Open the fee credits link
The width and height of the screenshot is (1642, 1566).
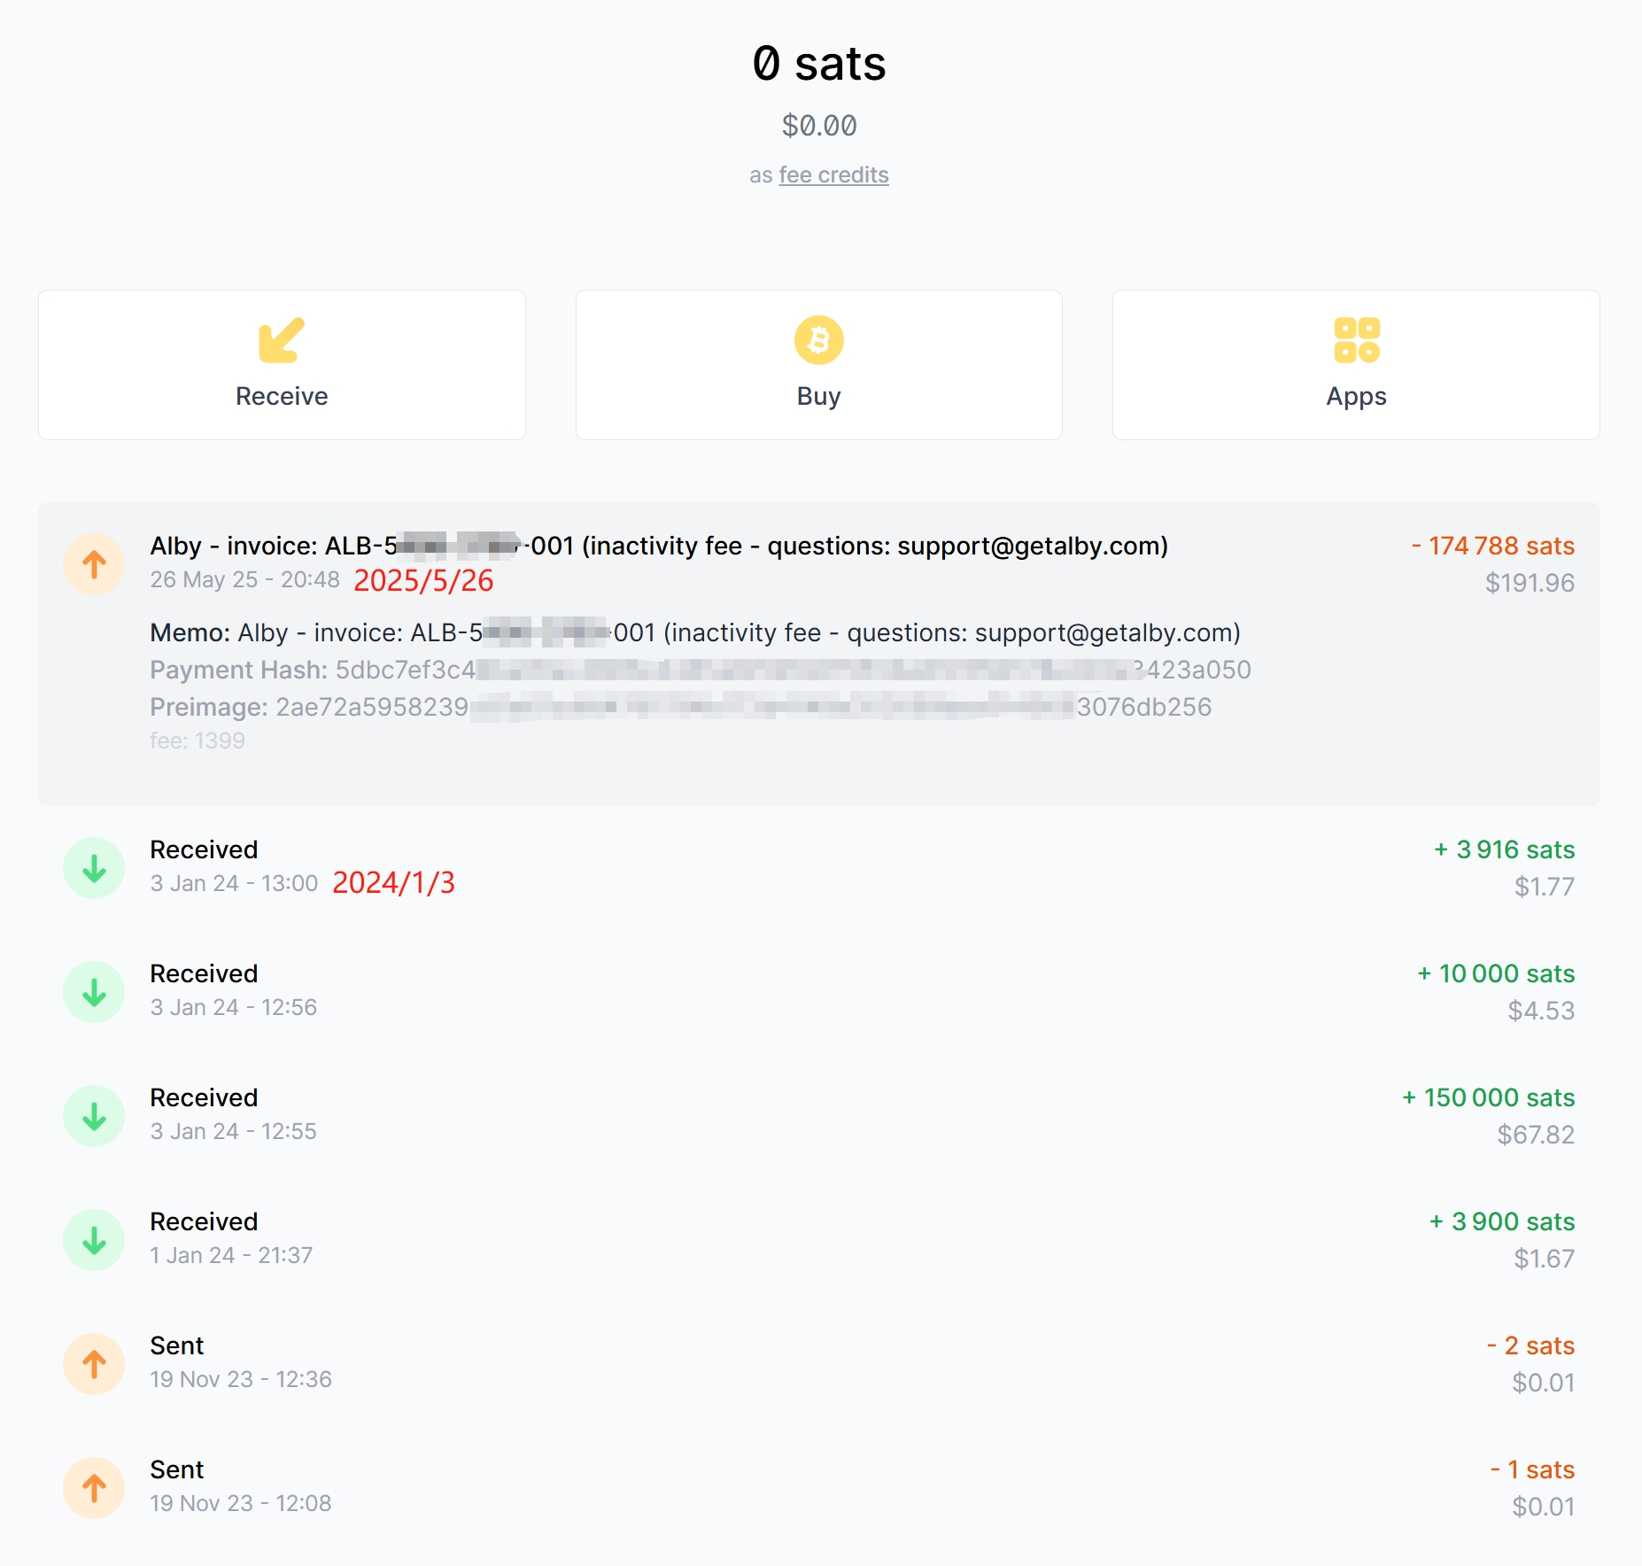pos(833,175)
